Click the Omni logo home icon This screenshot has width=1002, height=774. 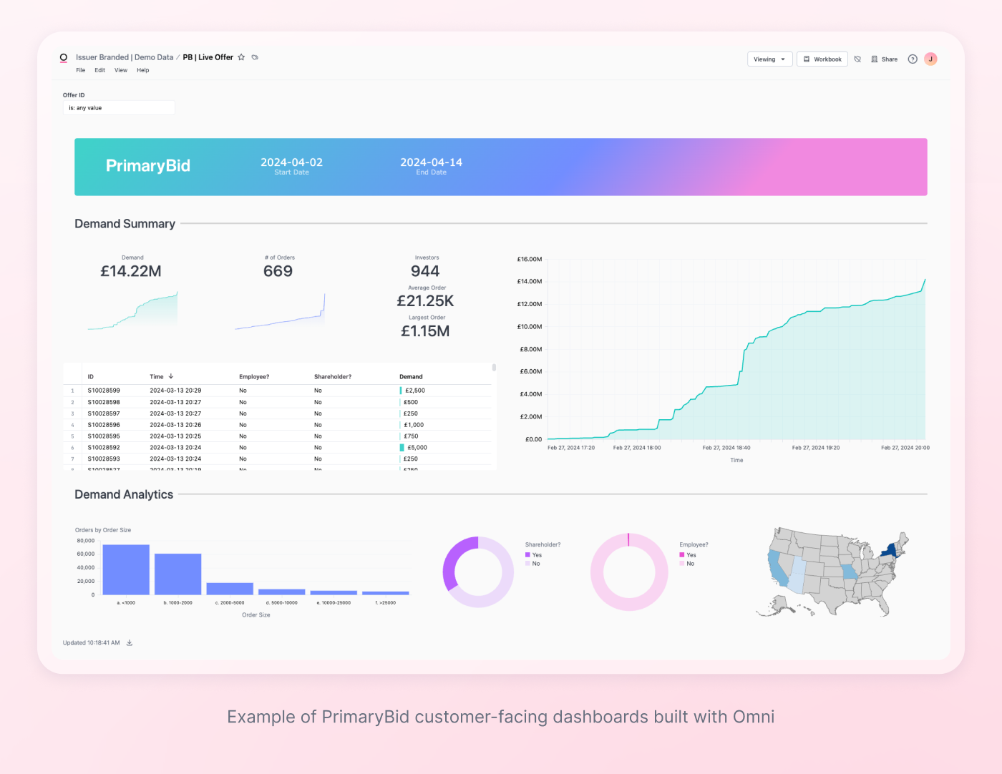pos(64,58)
